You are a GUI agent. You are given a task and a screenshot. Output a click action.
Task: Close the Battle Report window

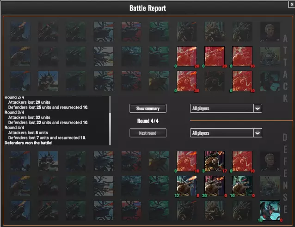pos(292,4)
